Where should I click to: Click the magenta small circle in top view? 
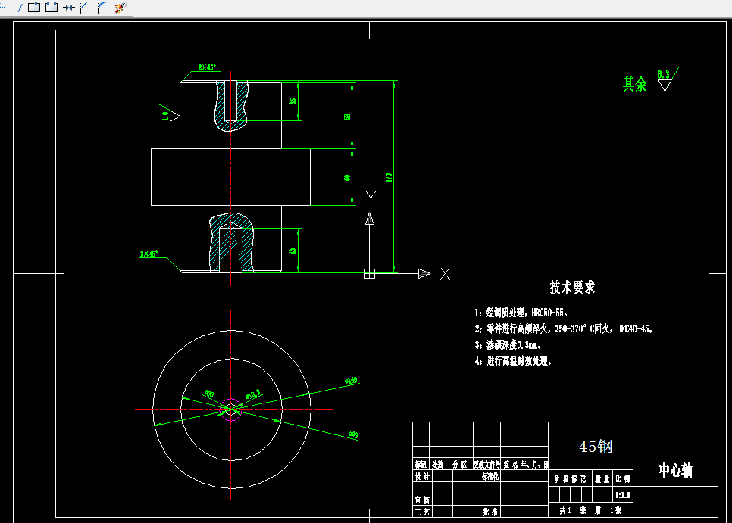(x=230, y=409)
